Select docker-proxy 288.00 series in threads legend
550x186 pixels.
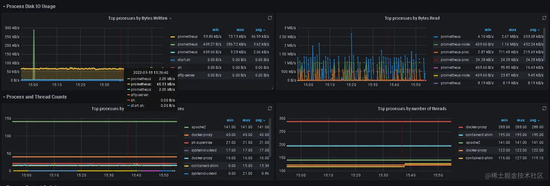(476, 127)
